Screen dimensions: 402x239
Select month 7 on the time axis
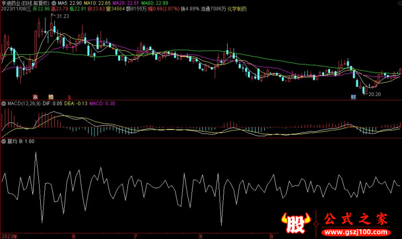tap(136, 235)
